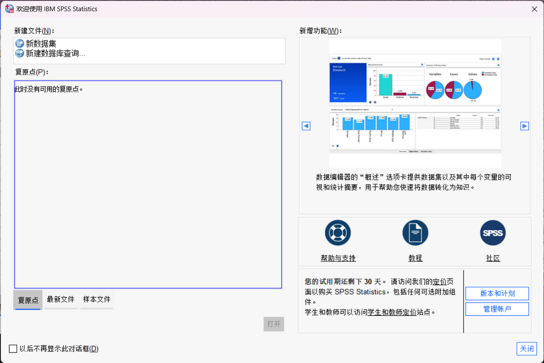Open the 版本和计划 page
The height and width of the screenshot is (363, 544).
(497, 293)
